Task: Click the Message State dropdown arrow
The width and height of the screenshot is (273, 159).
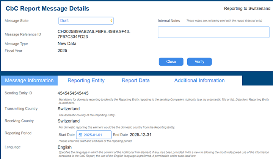Action: click(x=111, y=21)
